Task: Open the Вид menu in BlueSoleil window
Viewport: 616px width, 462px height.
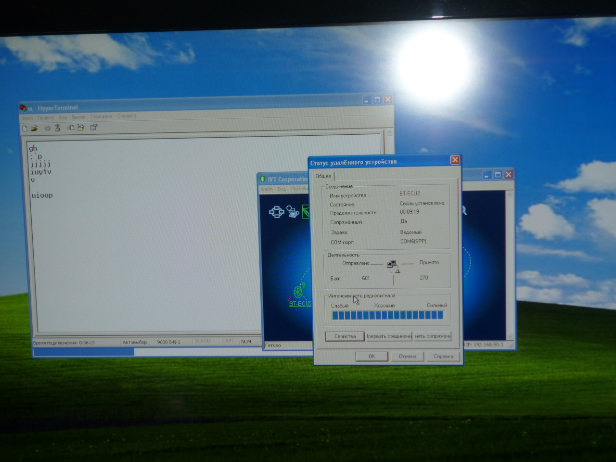Action: pyautogui.click(x=282, y=189)
